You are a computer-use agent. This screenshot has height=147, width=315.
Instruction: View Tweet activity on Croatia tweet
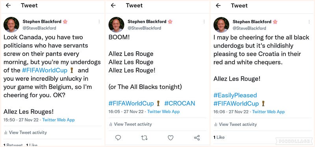tap(235, 124)
